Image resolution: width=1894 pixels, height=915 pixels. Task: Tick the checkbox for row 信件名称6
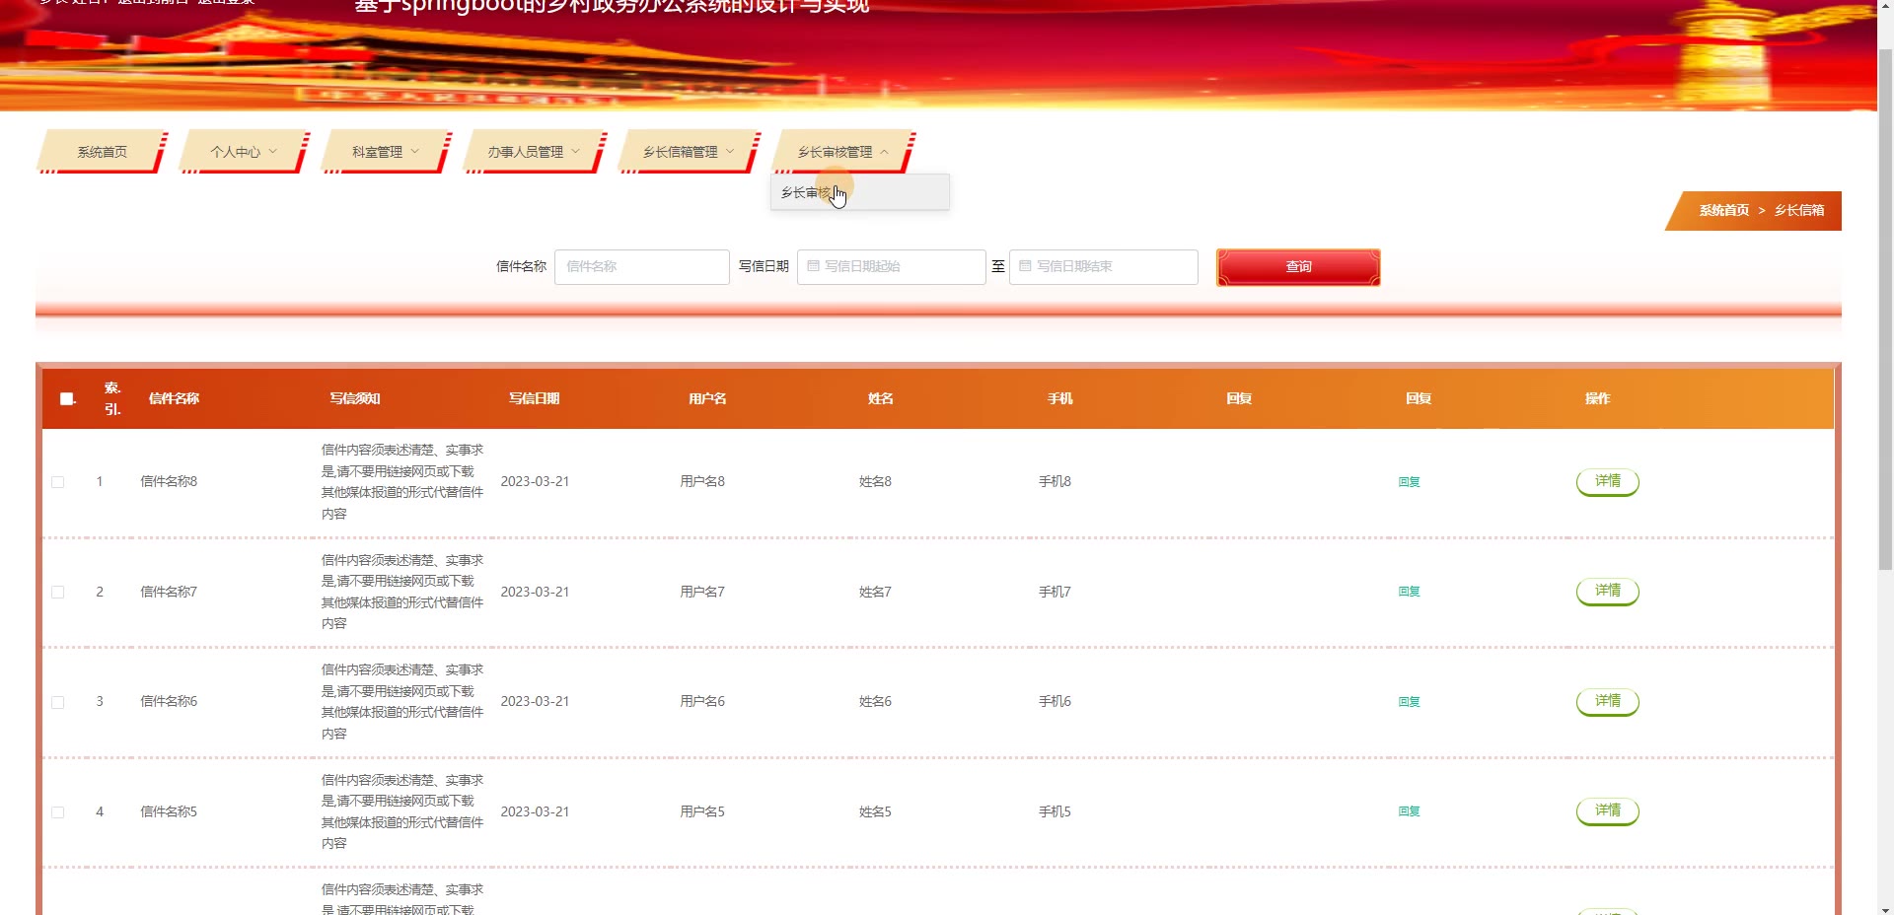pos(58,702)
